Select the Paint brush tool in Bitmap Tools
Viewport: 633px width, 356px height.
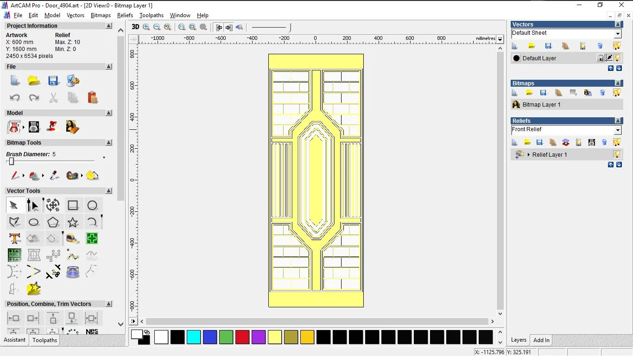(x=14, y=176)
